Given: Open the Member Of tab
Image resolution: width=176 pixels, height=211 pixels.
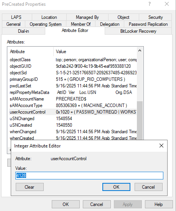Looking at the screenshot, I should click(81, 24).
